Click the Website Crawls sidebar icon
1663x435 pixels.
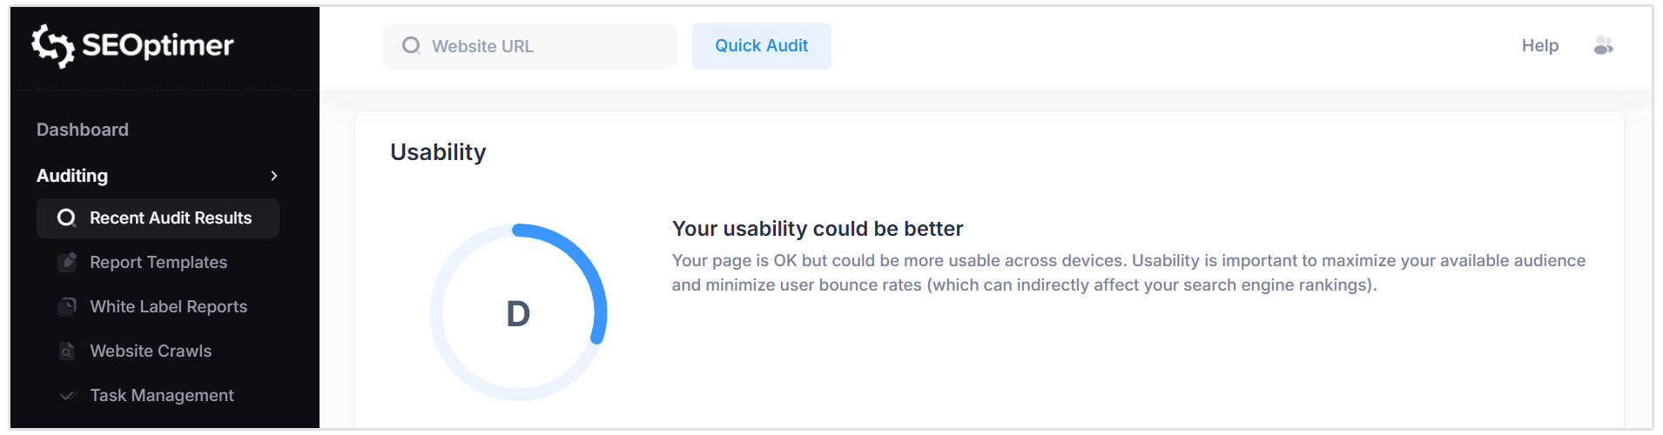coord(67,351)
